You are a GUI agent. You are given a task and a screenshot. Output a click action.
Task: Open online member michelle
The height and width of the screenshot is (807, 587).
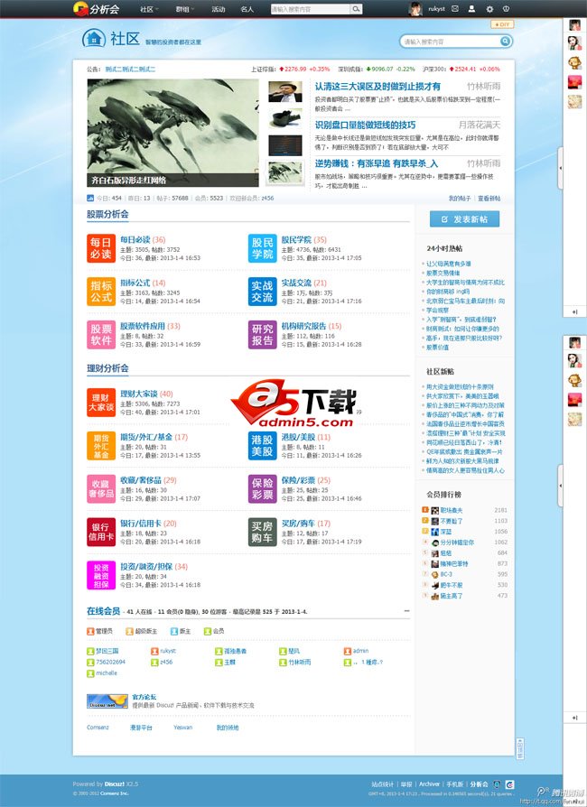107,673
